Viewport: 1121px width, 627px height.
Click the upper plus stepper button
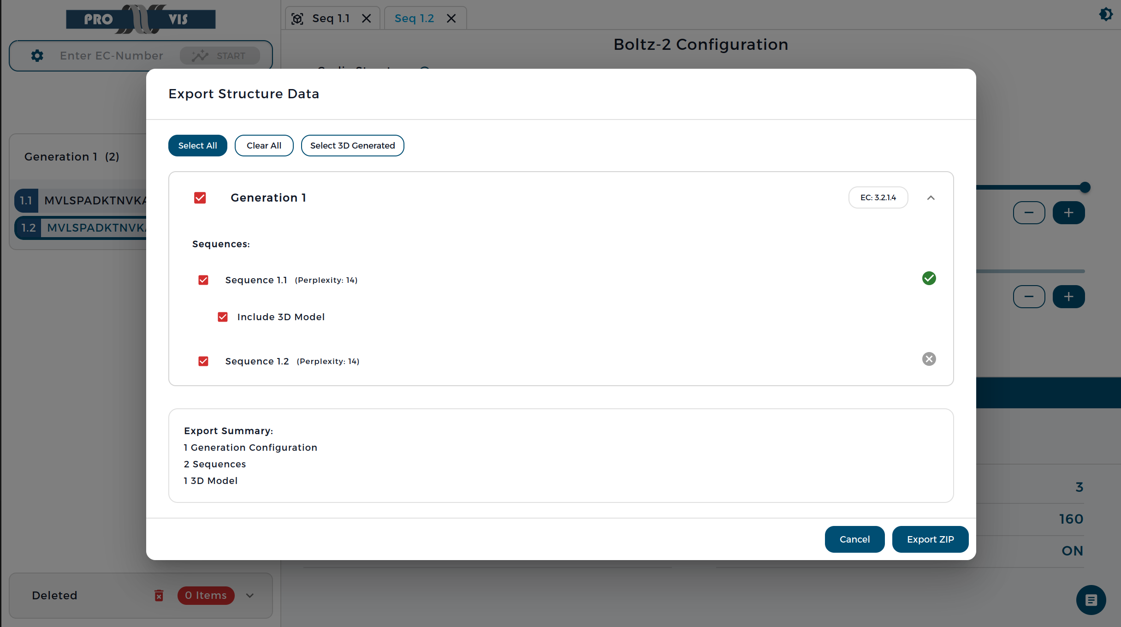1068,213
